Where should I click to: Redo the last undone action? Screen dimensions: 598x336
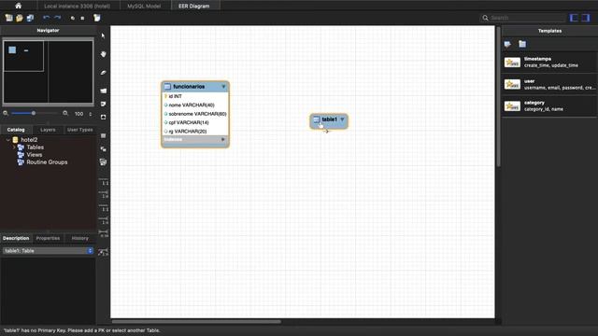click(x=58, y=18)
